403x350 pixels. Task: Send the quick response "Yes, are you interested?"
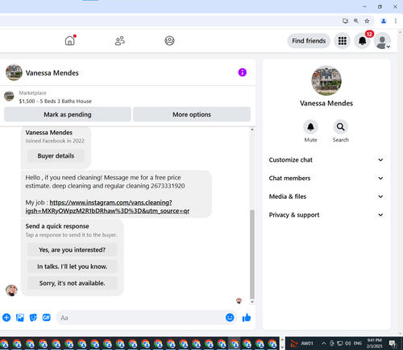click(x=72, y=249)
